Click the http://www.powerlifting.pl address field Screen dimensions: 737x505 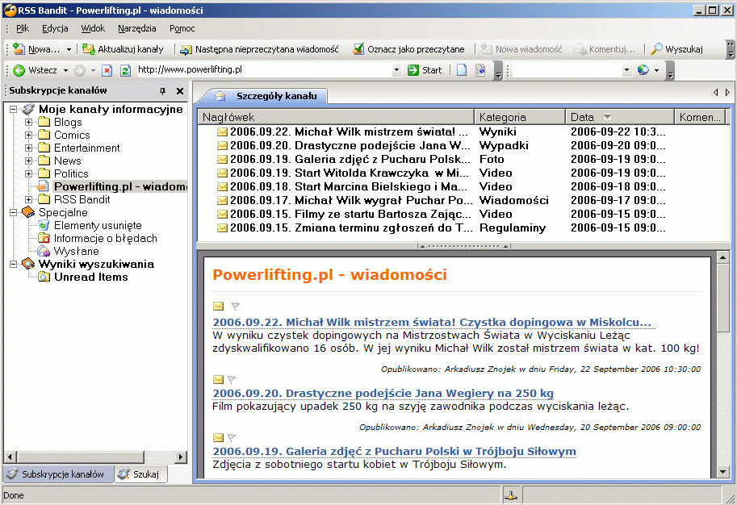click(x=263, y=70)
